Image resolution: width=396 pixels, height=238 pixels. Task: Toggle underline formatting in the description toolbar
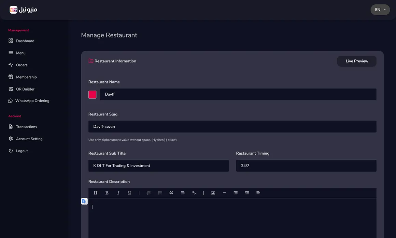(130, 193)
